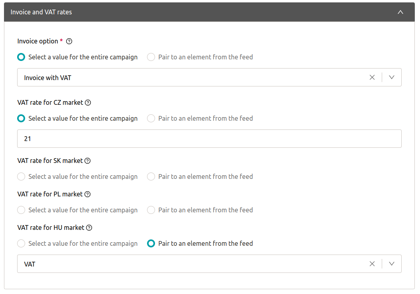Screen dimensions: 420x294
Task: Clear the VAT feed element selection
Action: (372, 264)
